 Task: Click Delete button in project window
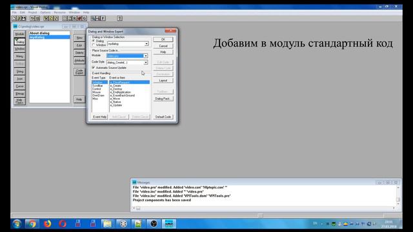click(79, 53)
